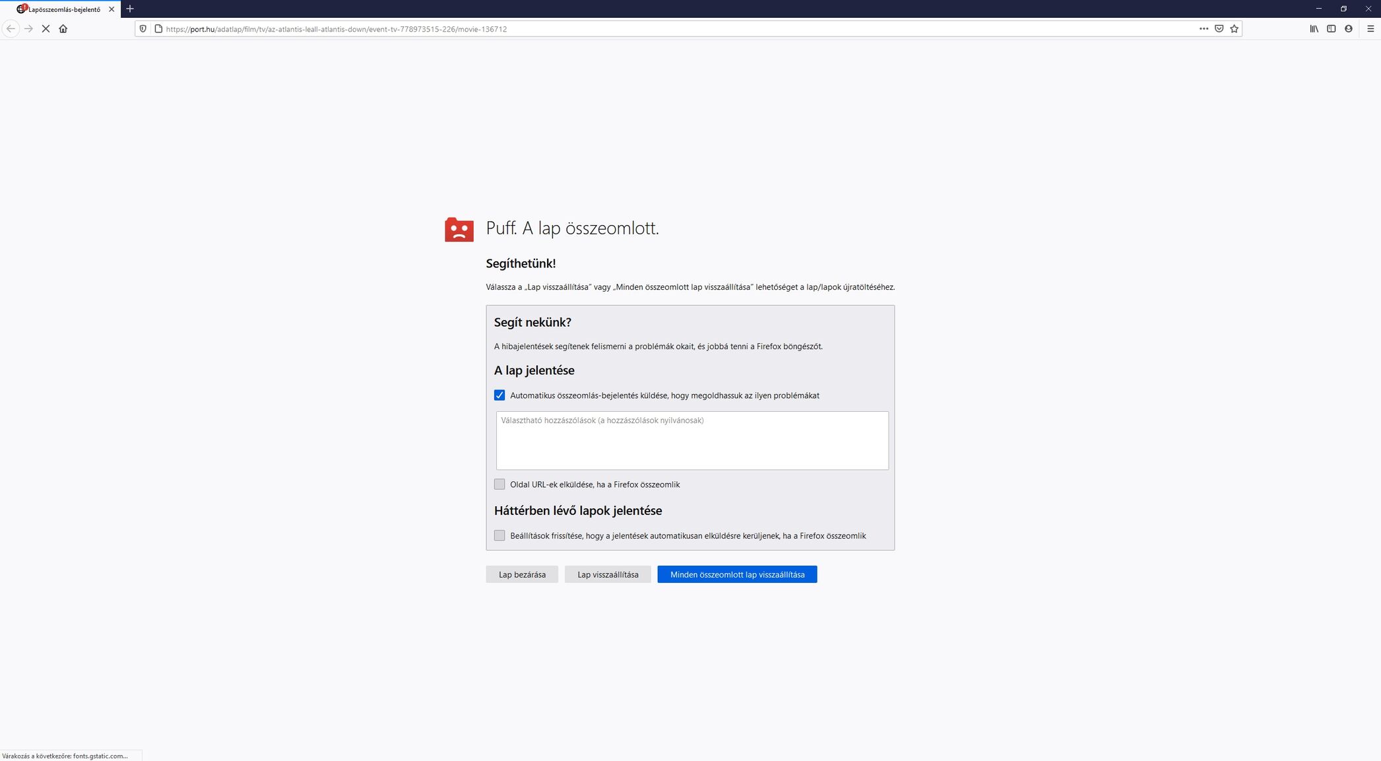This screenshot has width=1381, height=761.
Task: Go to the Firefox home page icon
Action: [63, 28]
